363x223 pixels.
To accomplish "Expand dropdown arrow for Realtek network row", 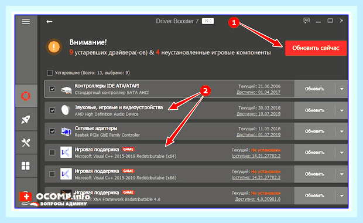I will 342,131.
